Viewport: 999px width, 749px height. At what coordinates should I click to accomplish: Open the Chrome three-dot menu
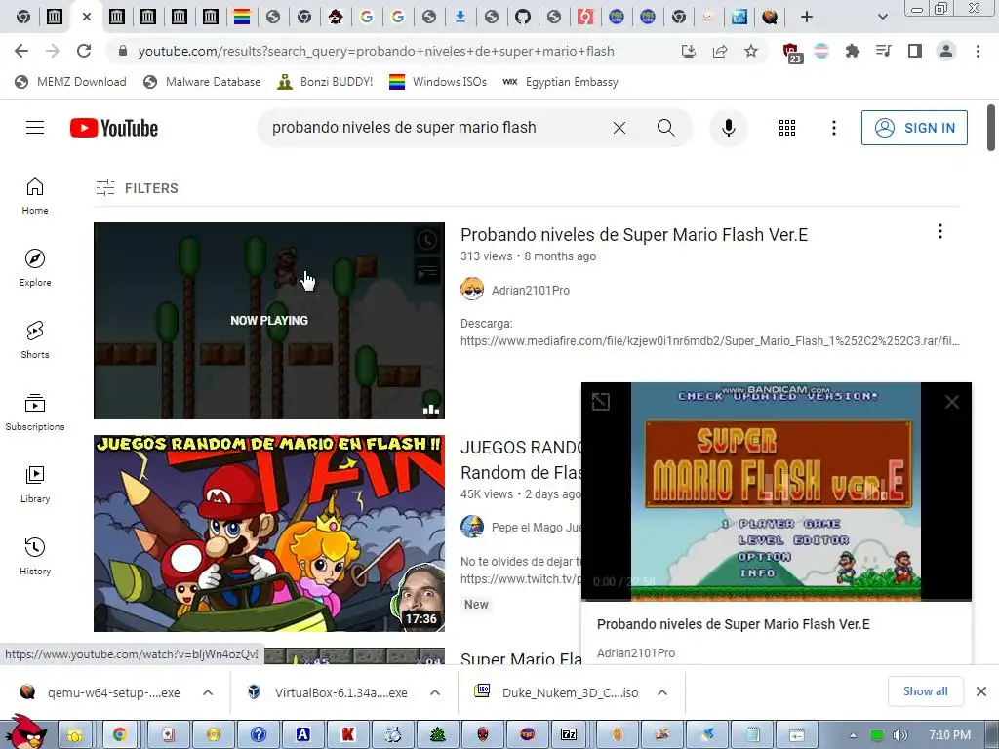tap(978, 51)
